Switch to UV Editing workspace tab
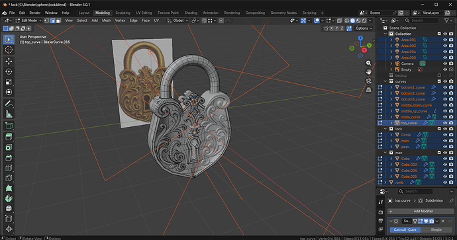The height and width of the screenshot is (240, 457). point(144,13)
